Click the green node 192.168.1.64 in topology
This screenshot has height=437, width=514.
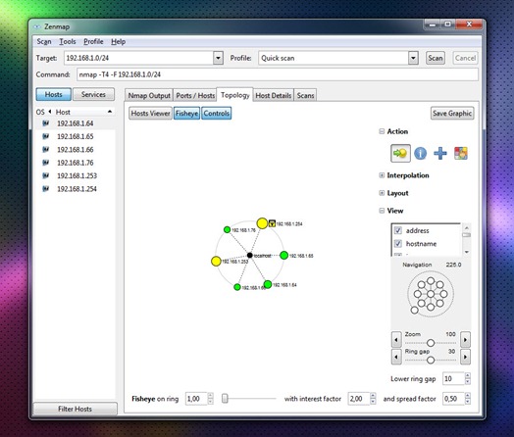point(268,284)
